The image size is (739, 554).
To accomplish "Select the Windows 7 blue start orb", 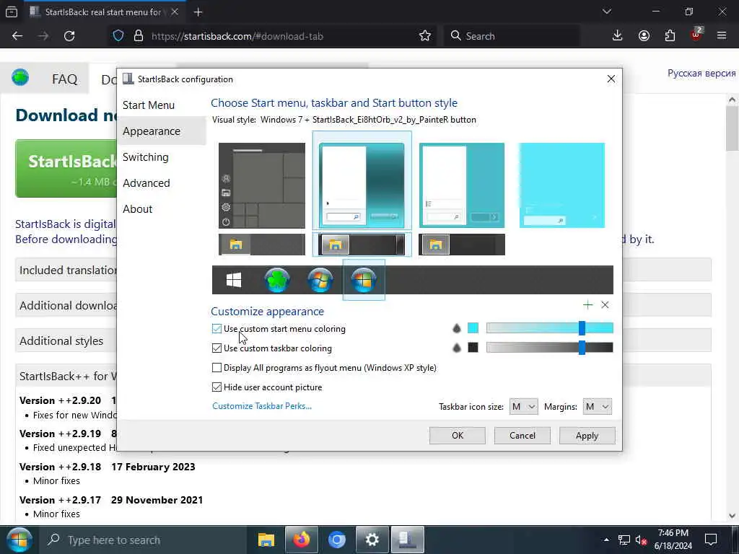I will (x=320, y=280).
